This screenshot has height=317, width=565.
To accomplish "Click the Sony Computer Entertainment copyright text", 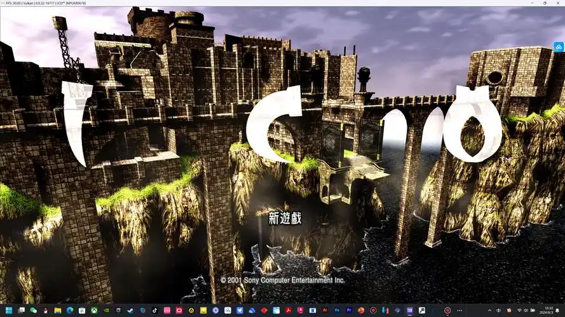I will click(x=282, y=280).
